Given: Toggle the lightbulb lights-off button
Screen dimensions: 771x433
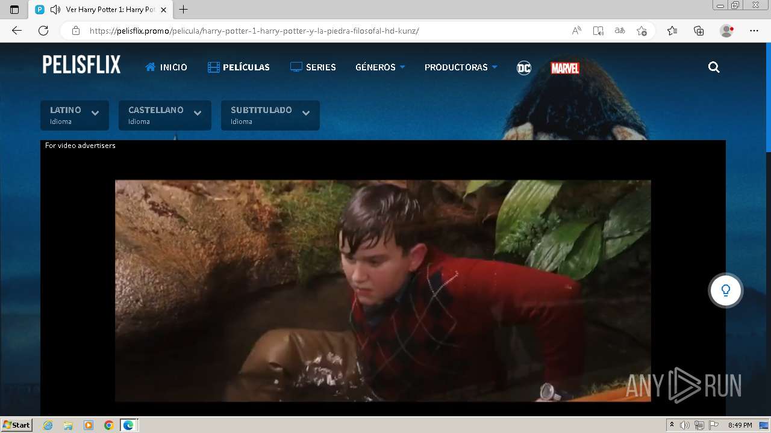Looking at the screenshot, I should tap(726, 290).
